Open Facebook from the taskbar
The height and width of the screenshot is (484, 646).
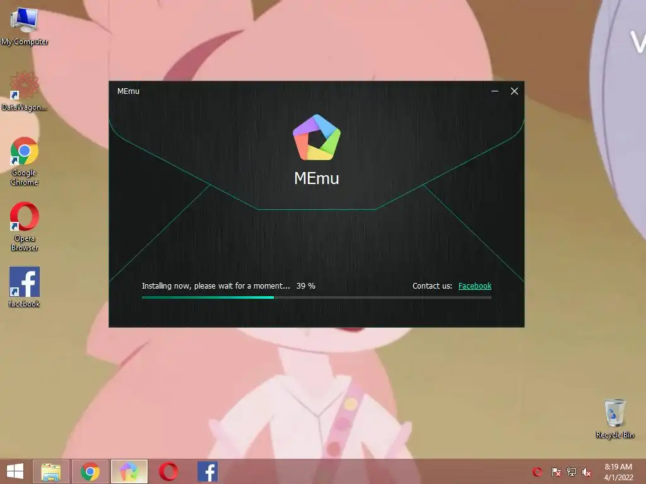208,471
